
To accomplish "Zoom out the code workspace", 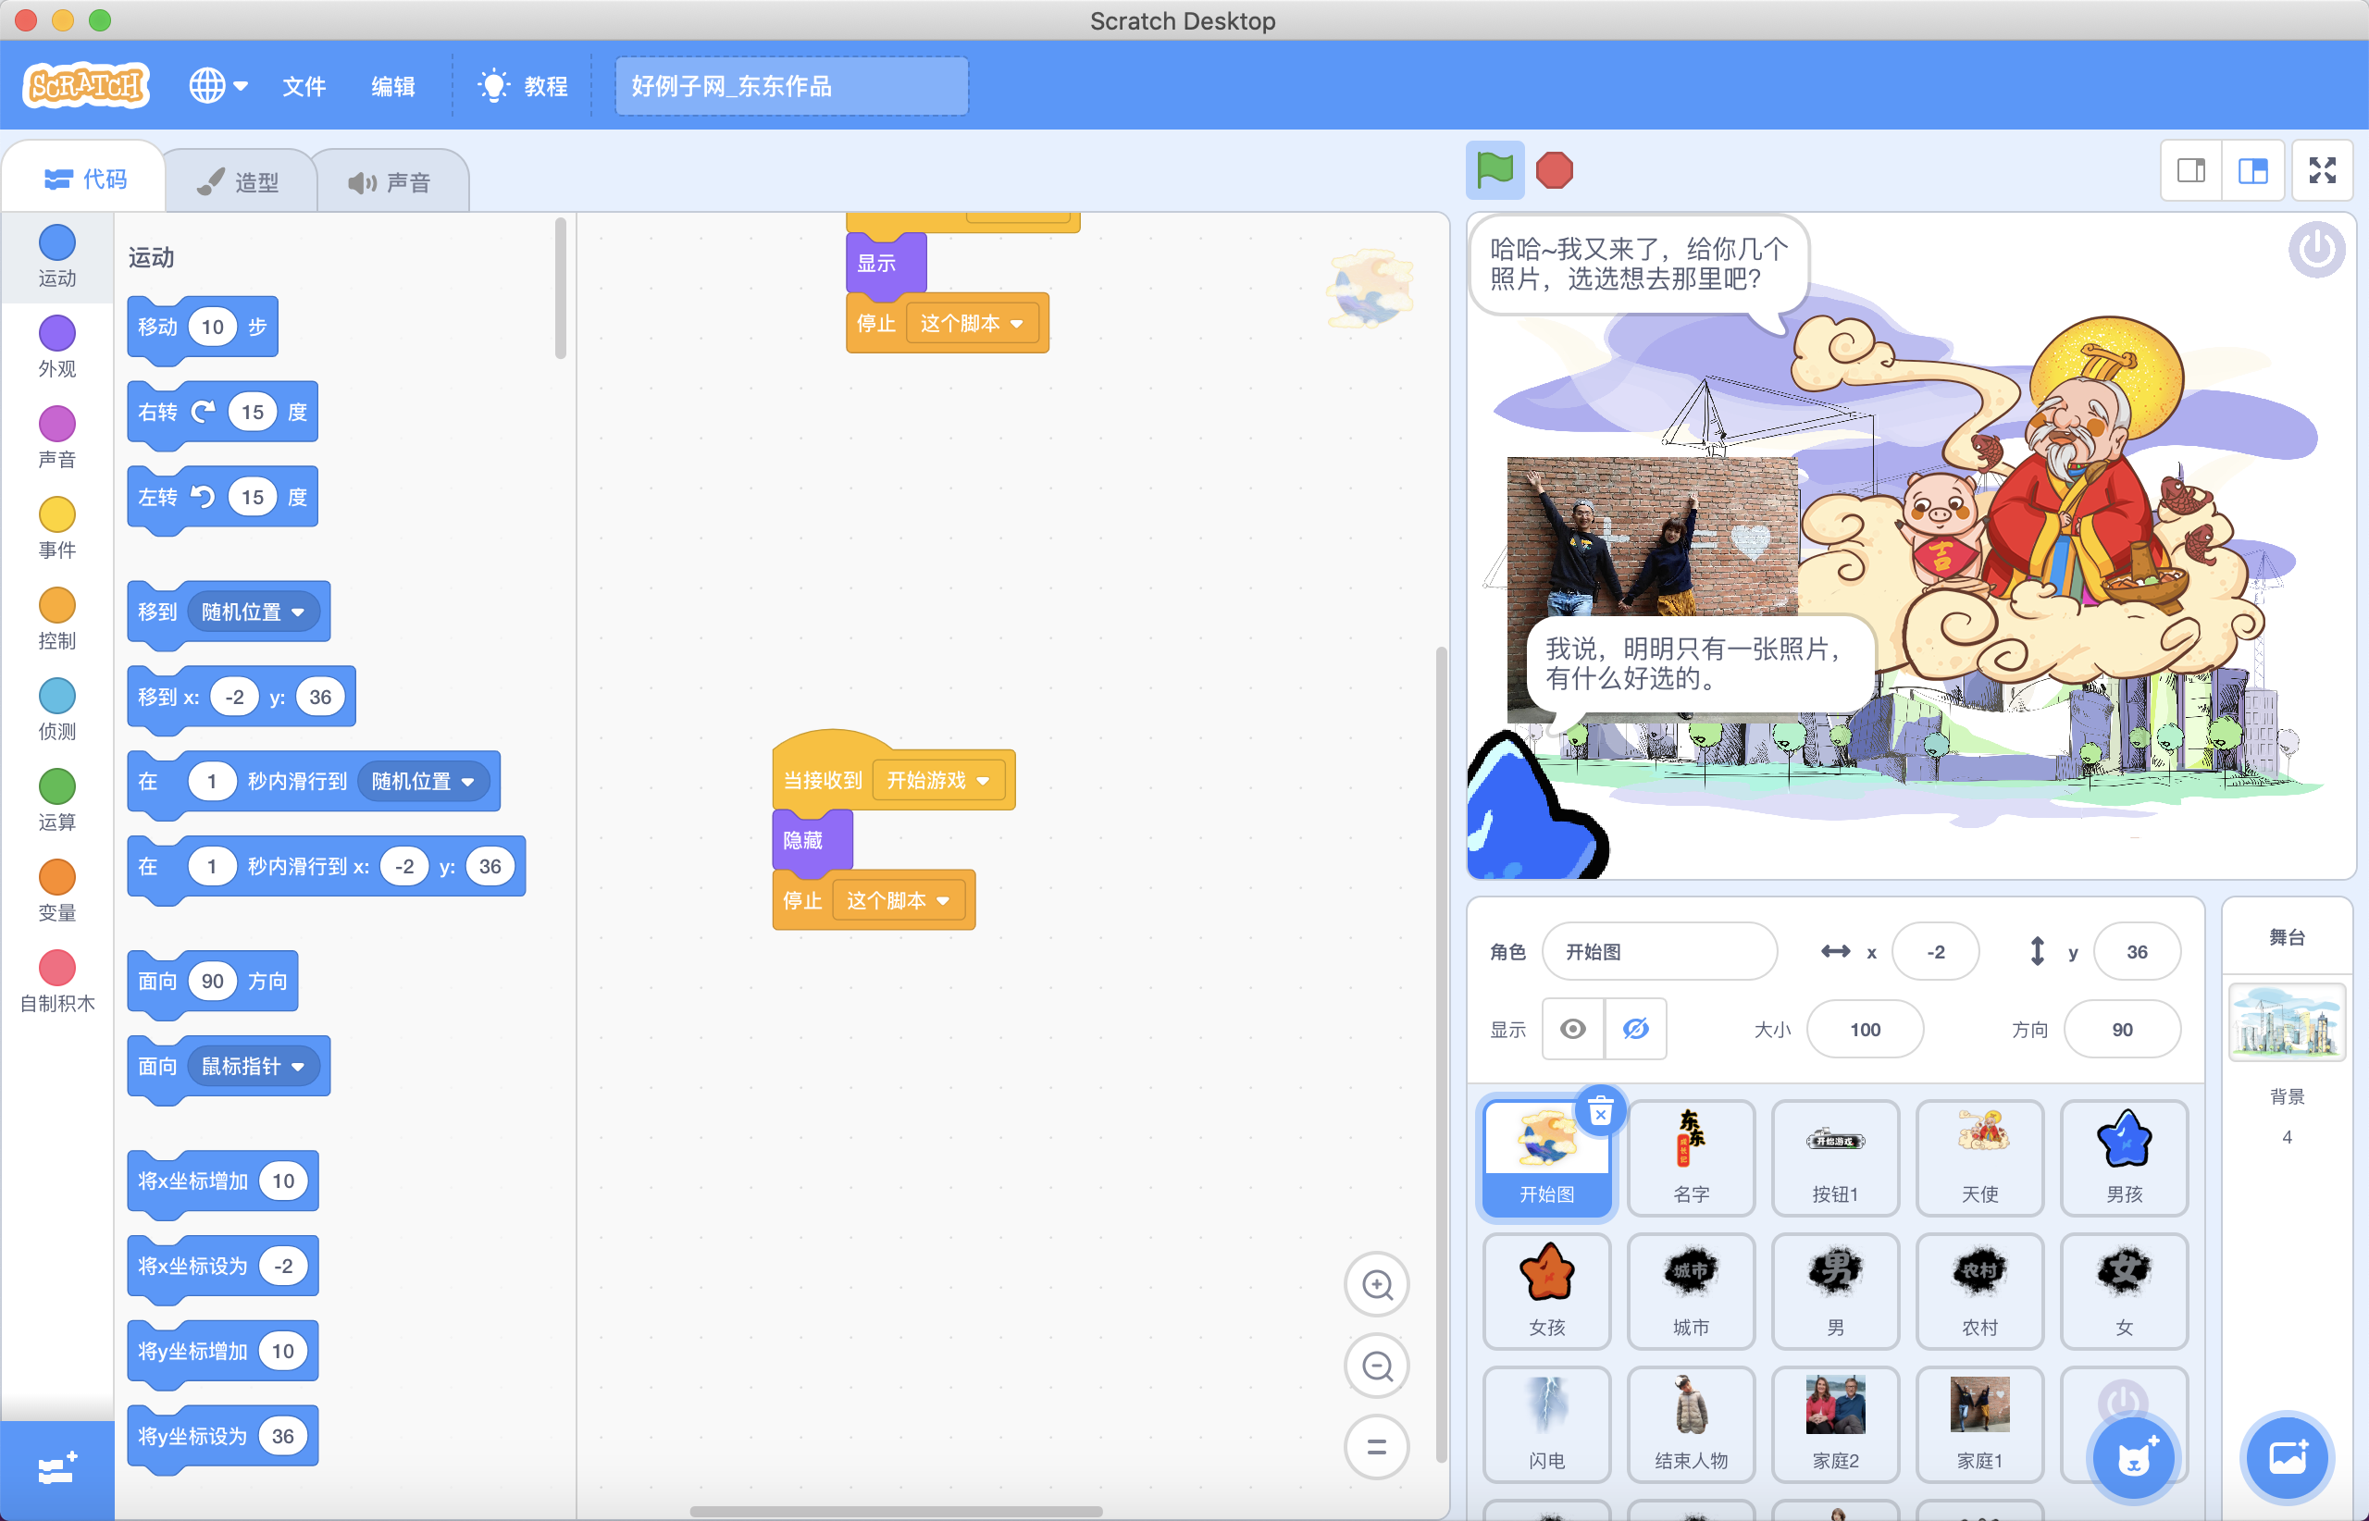I will (1376, 1366).
